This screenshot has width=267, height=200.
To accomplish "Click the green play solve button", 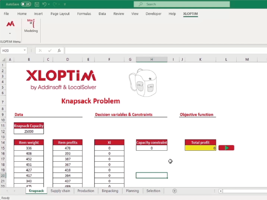I will (x=226, y=148).
